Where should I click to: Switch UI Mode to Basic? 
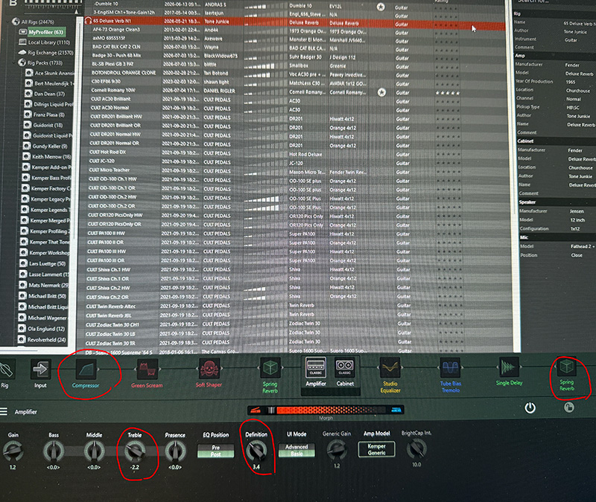(x=297, y=454)
